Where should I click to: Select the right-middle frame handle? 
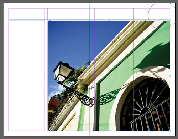170,76
